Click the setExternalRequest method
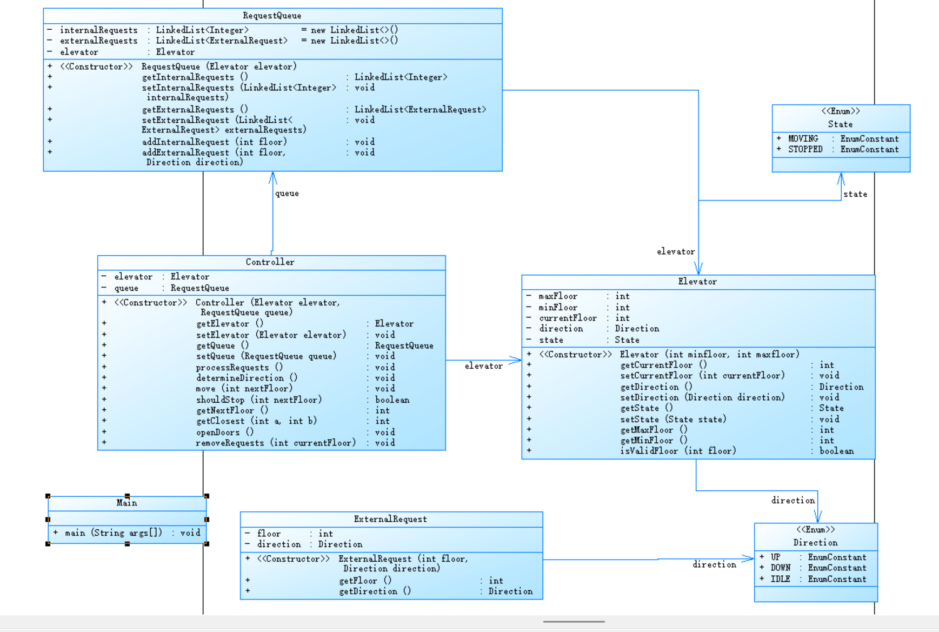This screenshot has height=632, width=939. click(211, 125)
